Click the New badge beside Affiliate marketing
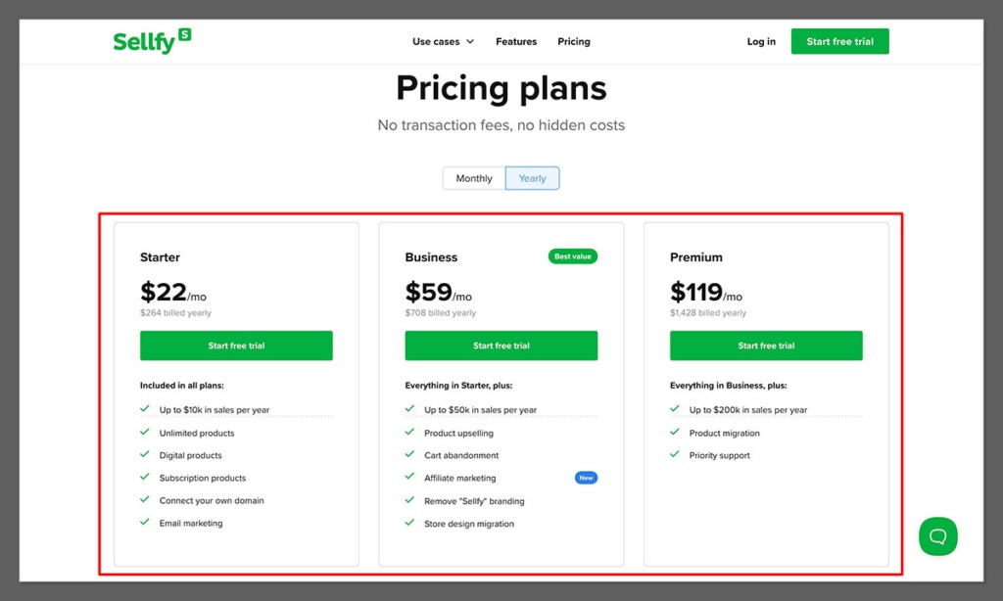 click(585, 478)
